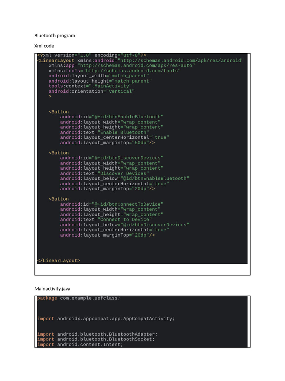The height and width of the screenshot is (381, 285).
Task: Click the xmlns:tools schema line
Action: (115, 71)
